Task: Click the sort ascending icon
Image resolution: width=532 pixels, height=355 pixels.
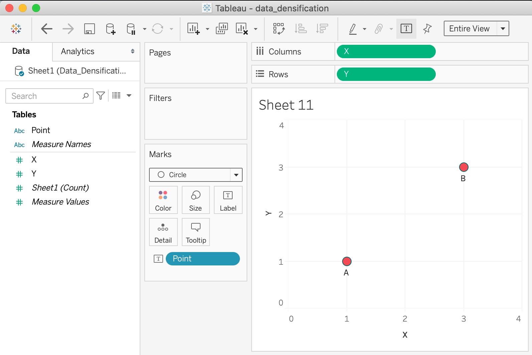Action: [300, 29]
